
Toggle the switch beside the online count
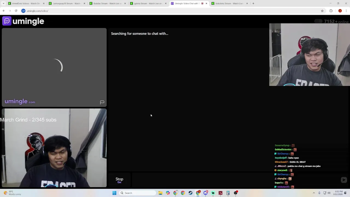pos(318,21)
